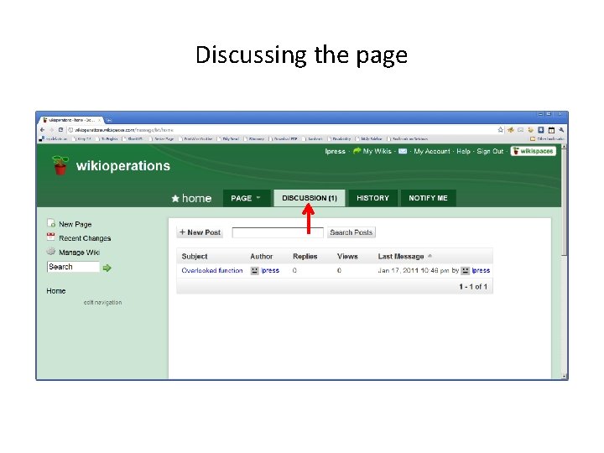Screen dimensions: 604x453
Task: Click the edit navigation link
Action: point(102,302)
